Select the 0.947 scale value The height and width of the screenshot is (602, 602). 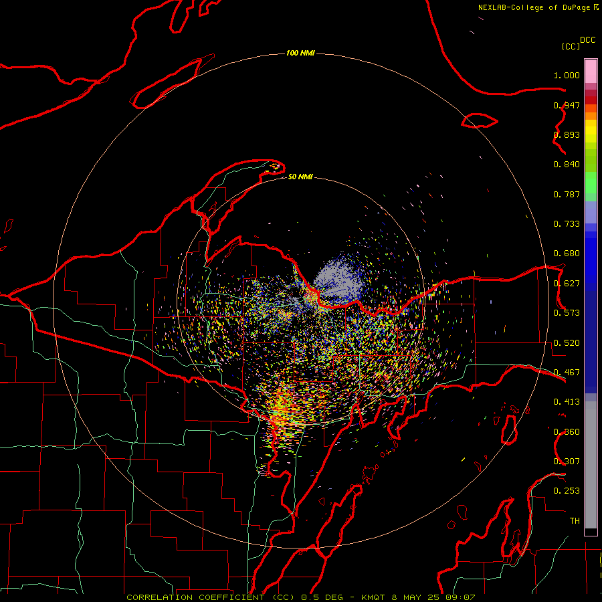tap(567, 105)
